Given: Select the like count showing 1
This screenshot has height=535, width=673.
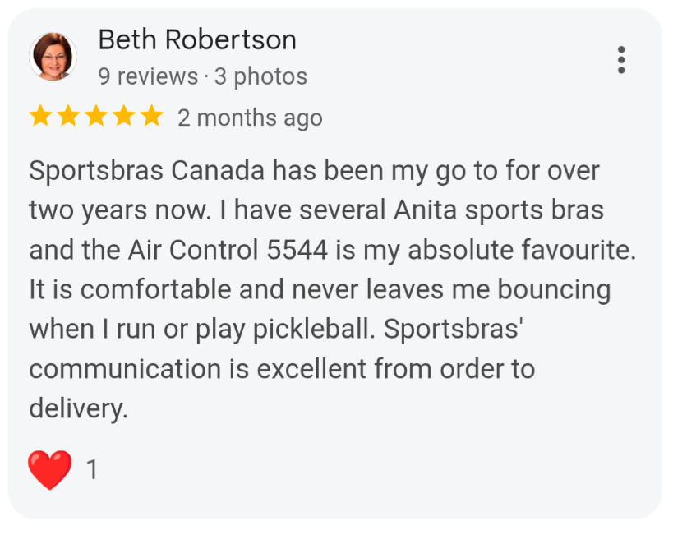Looking at the screenshot, I should coord(91,469).
